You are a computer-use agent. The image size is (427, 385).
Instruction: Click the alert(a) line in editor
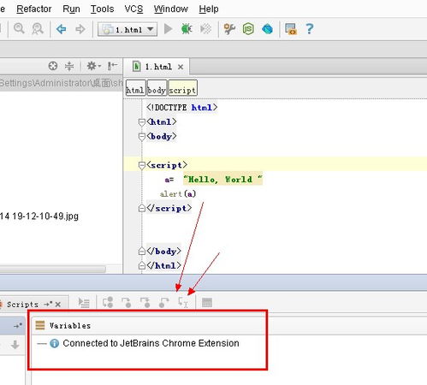coord(178,194)
